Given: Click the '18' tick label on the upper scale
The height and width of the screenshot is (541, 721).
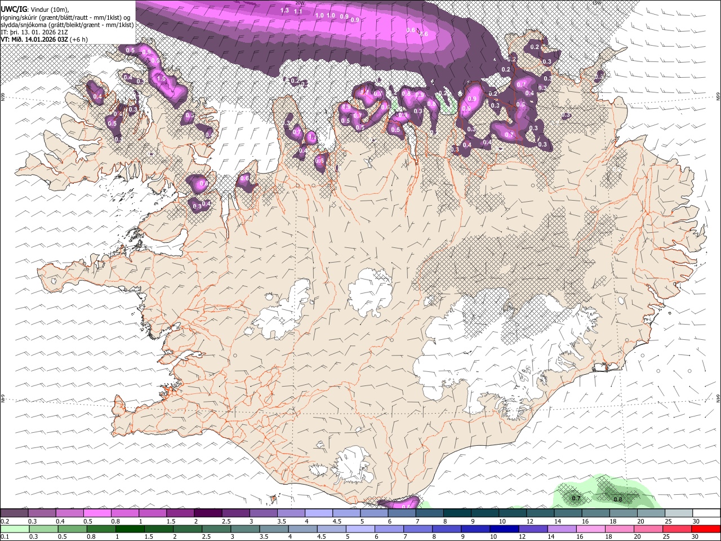Looking at the screenshot, I should point(613,521).
